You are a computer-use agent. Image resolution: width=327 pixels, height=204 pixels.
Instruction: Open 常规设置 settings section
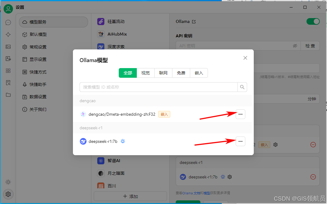click(53, 47)
